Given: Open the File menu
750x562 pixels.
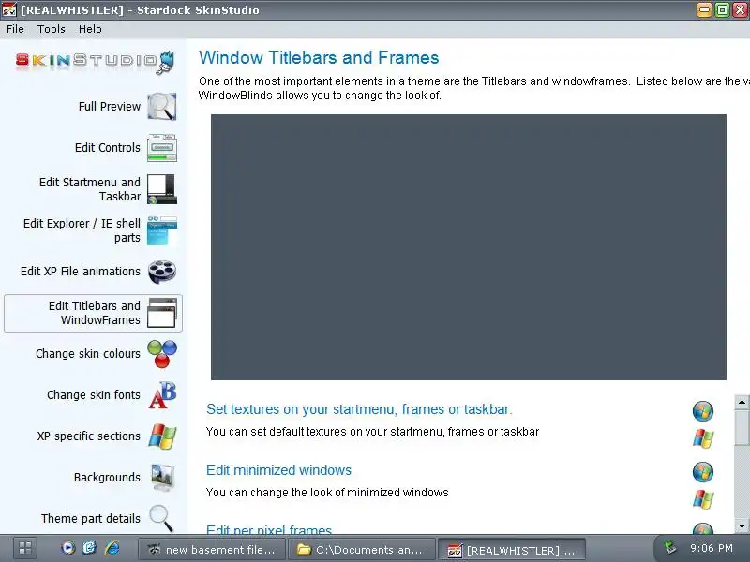Looking at the screenshot, I should (x=15, y=29).
